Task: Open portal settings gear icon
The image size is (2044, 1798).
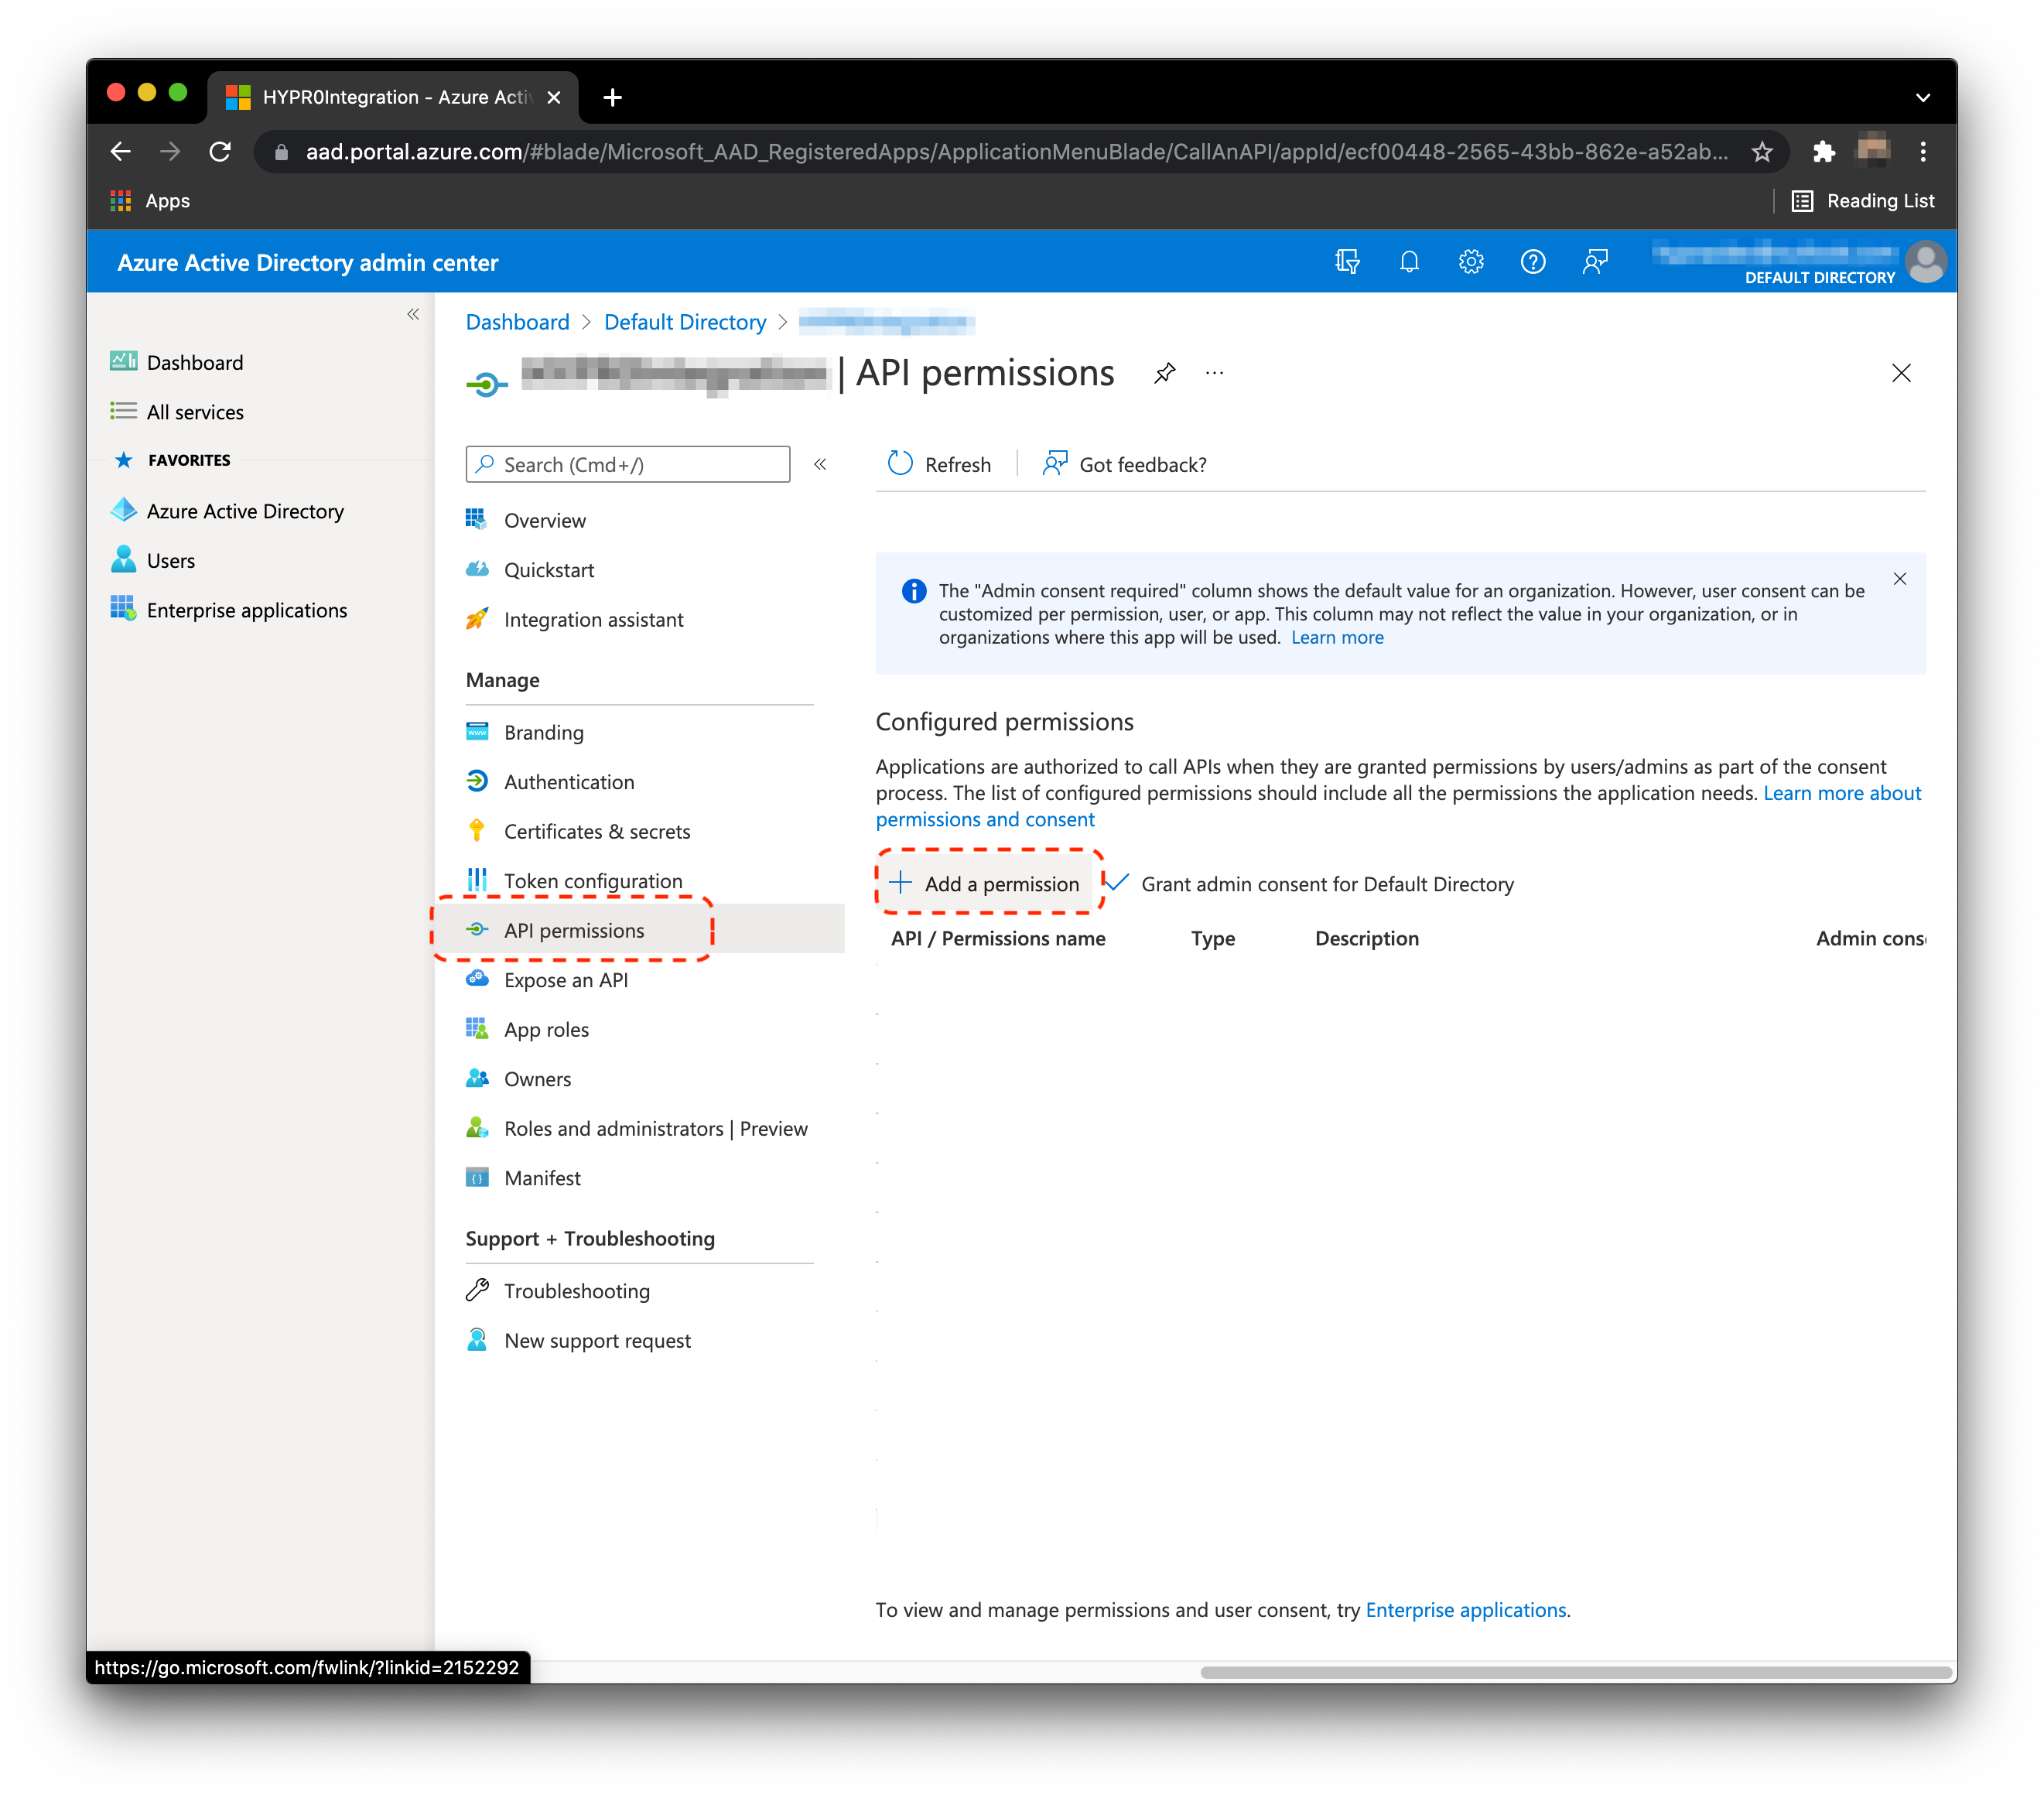Action: pyautogui.click(x=1471, y=262)
